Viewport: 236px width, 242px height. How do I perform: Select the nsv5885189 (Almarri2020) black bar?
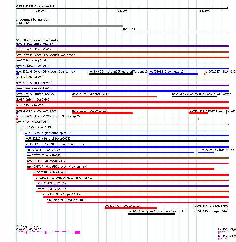22,97
